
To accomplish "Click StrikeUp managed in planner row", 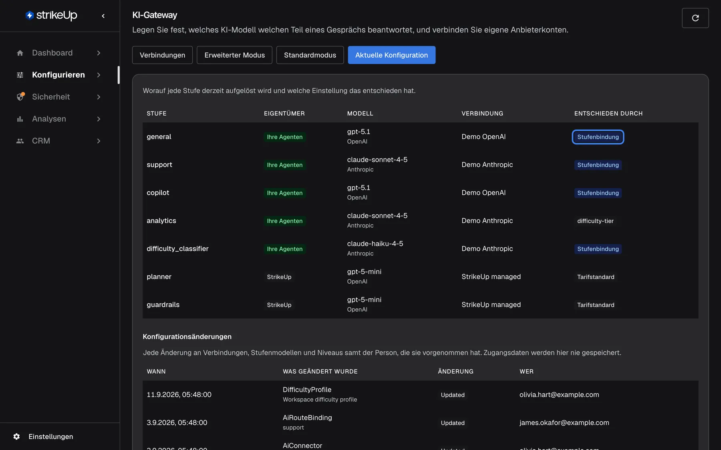I will pyautogui.click(x=491, y=276).
